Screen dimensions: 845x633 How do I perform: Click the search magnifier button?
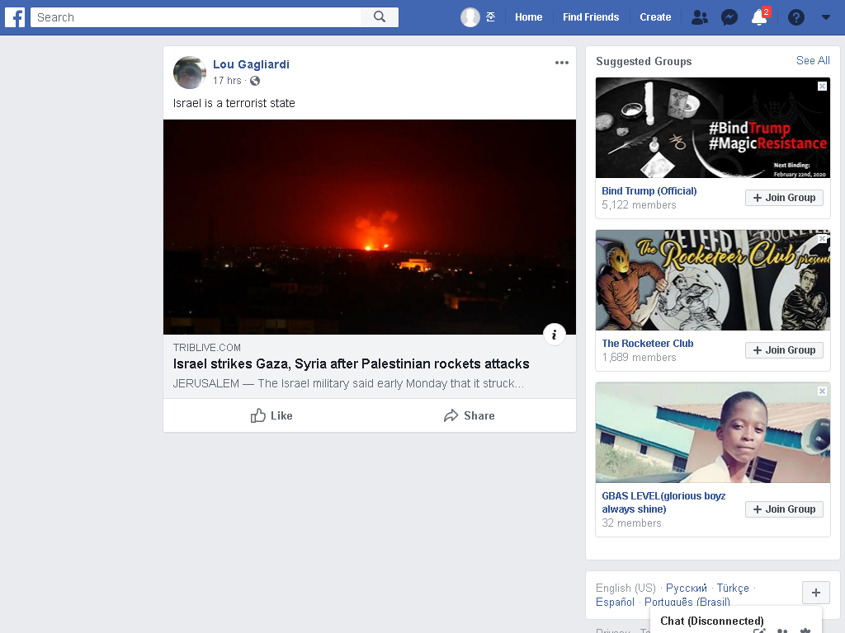(380, 17)
